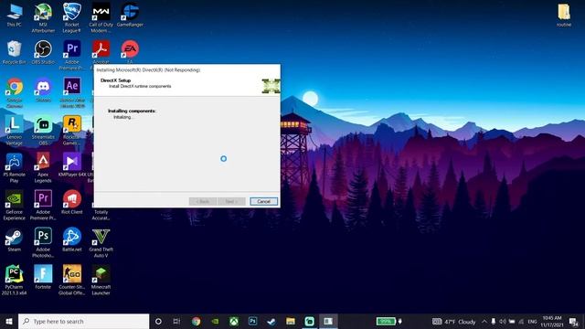This screenshot has width=585, height=329.
Task: Select the Lenovo Vantage desktop shortcut
Action: [x=15, y=130]
